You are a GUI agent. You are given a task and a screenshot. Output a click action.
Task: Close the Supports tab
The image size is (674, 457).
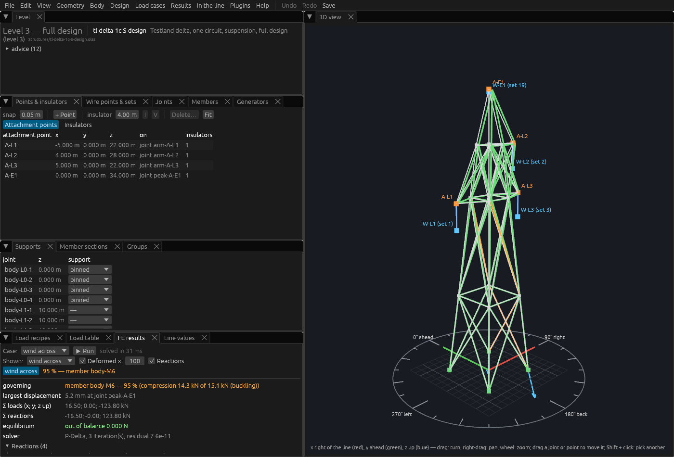pos(50,246)
